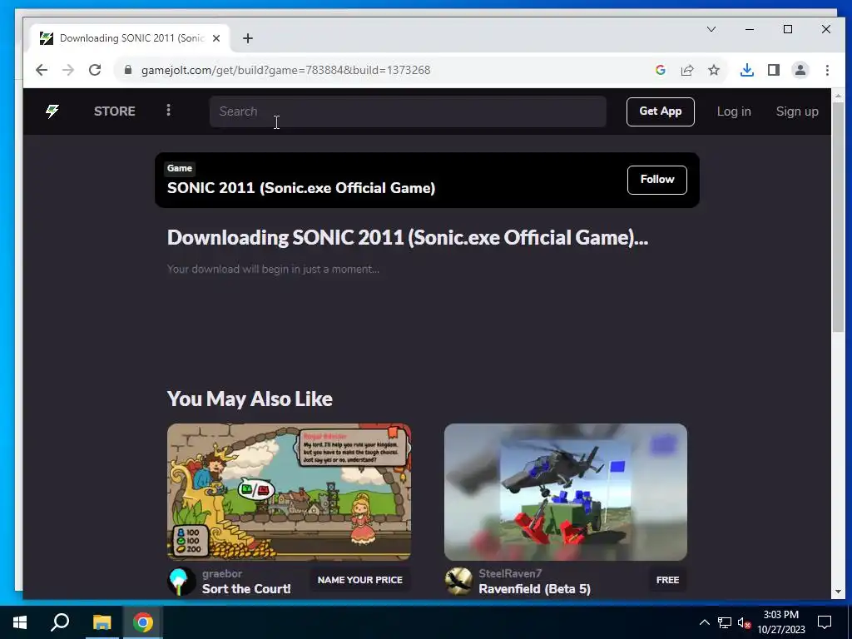Go back with the browser back arrow

42,70
